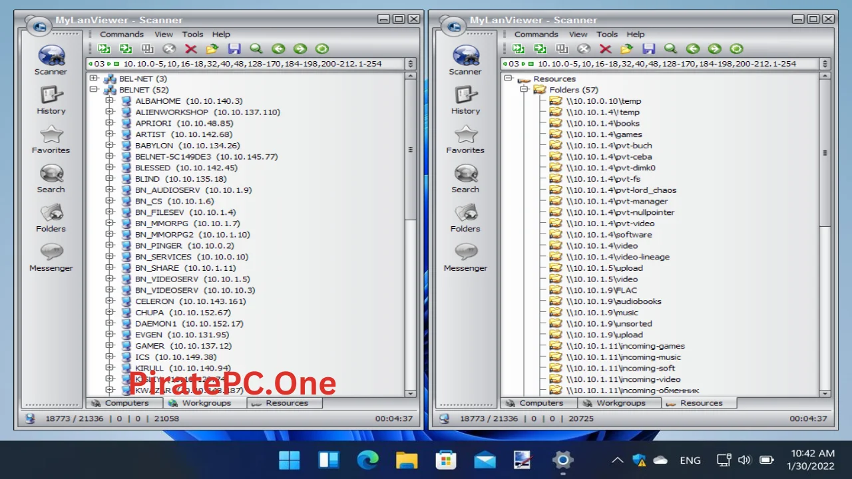Open View menu in left window
The height and width of the screenshot is (479, 852).
click(164, 34)
